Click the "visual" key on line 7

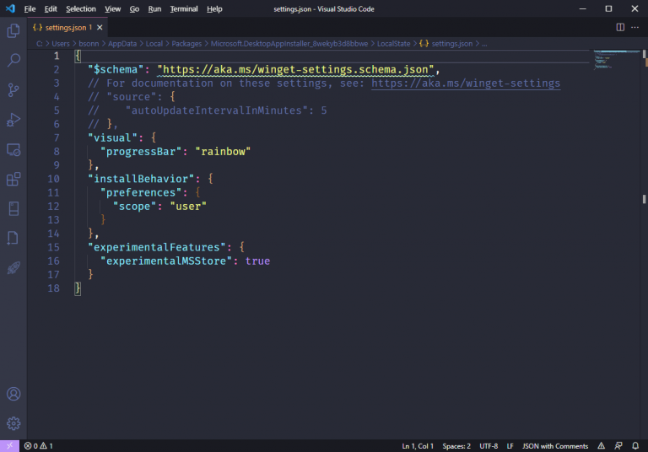(x=112, y=138)
